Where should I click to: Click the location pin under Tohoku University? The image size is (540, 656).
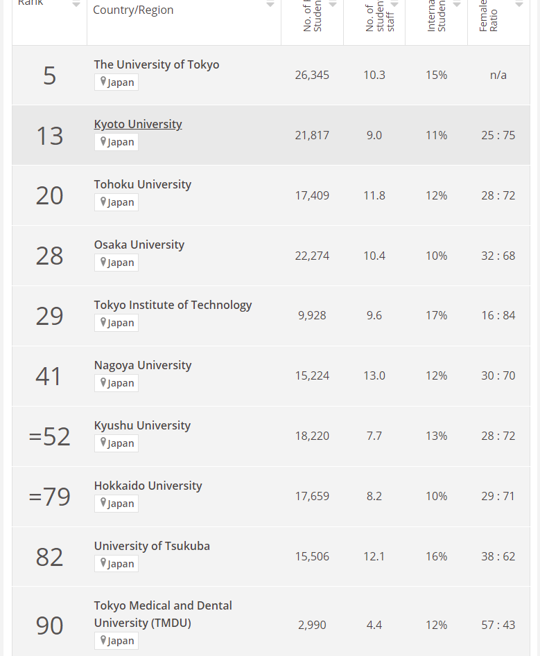click(103, 202)
